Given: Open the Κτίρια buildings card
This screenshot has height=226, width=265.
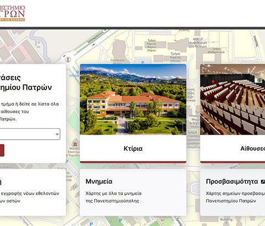Looking at the screenshot, I should (133, 113).
